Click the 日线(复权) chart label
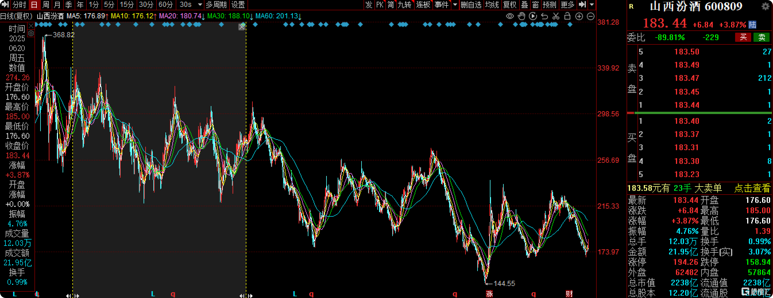This screenshot has width=773, height=298. point(16,16)
